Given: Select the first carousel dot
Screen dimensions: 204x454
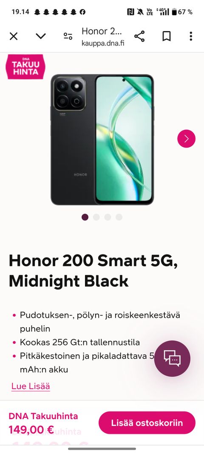Looking at the screenshot, I should [x=85, y=217].
